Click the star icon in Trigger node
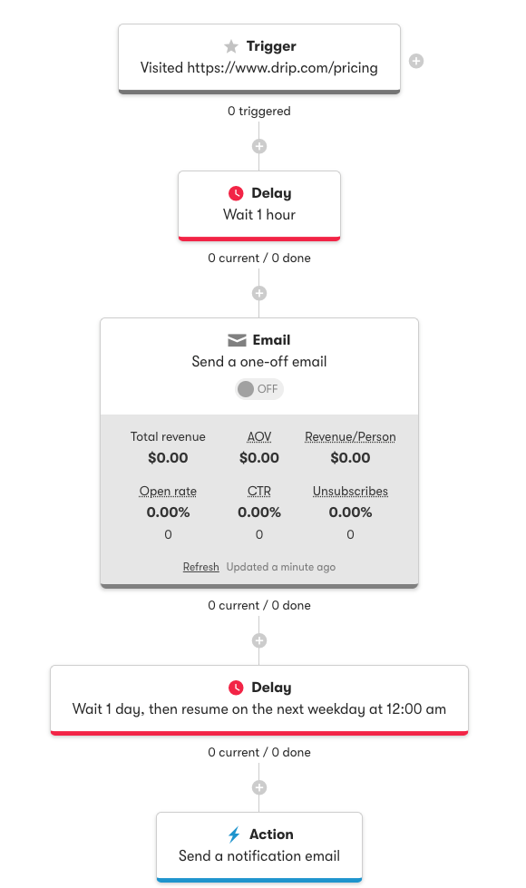 [231, 46]
